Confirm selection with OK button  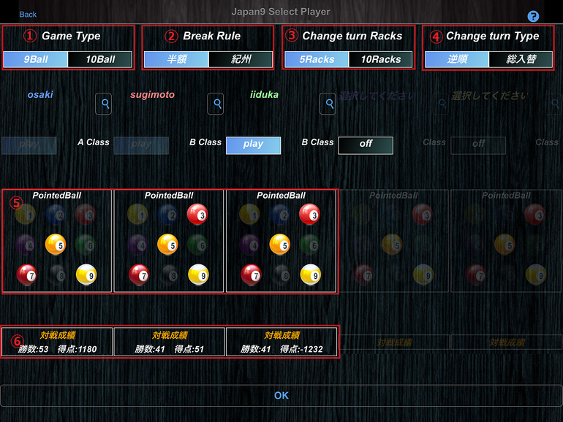(x=281, y=396)
